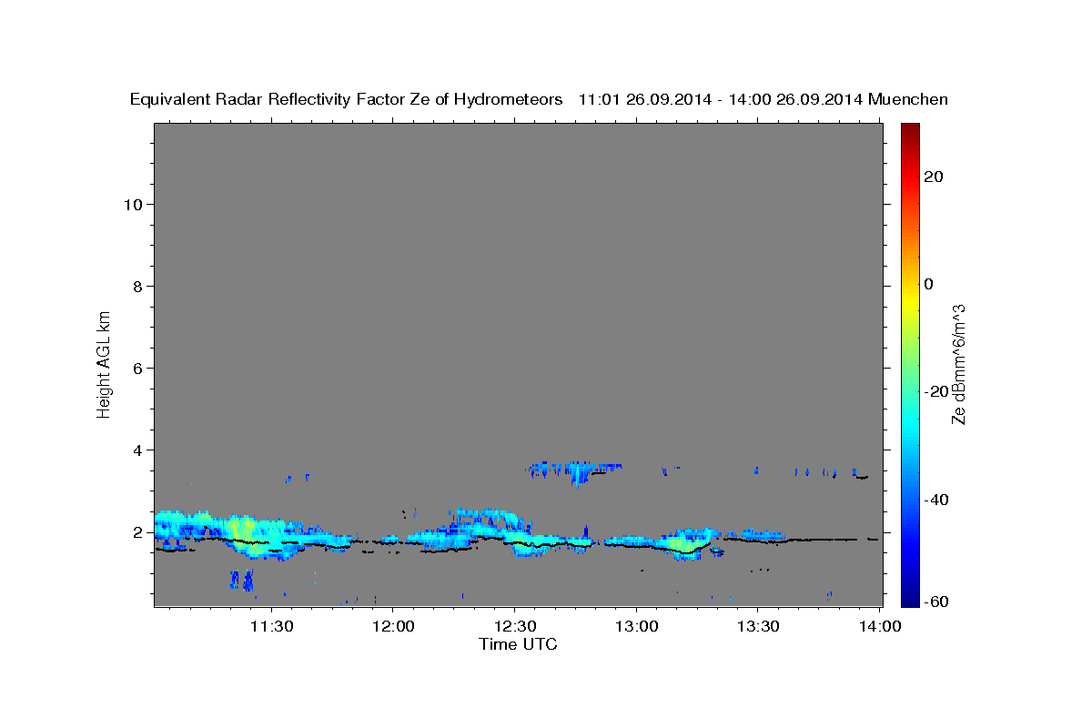Viewport: 1092px width, 728px height.
Task: Click the 'Ze dBmm^6/m^3' colorbar label
Action: [958, 364]
